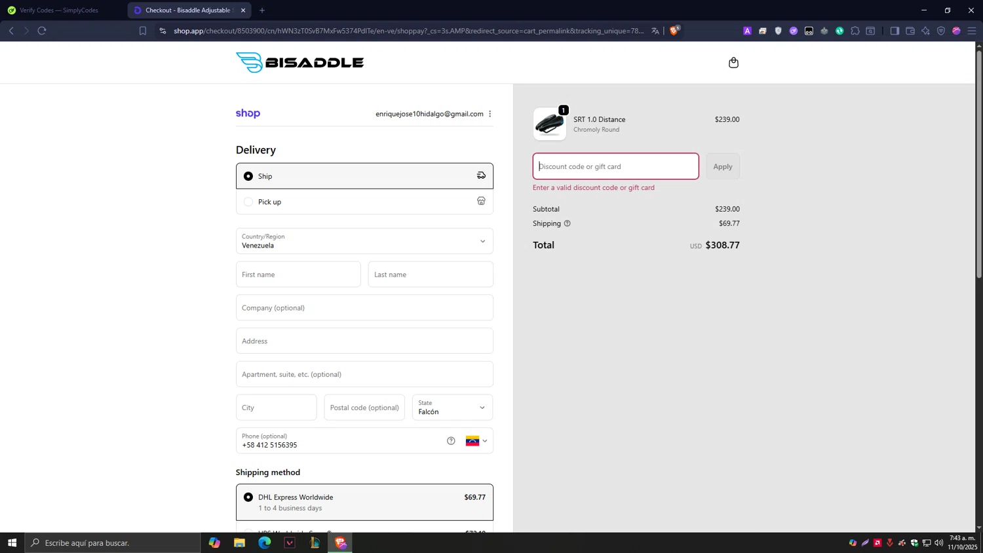
Task: Click the Shop pay logo
Action: point(248,113)
